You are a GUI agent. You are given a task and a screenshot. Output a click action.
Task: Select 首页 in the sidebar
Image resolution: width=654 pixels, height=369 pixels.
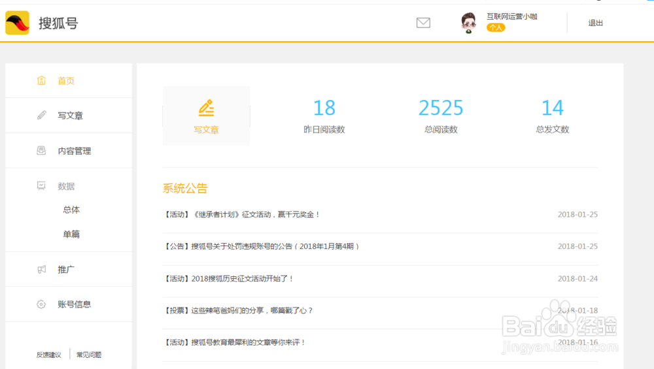66,81
